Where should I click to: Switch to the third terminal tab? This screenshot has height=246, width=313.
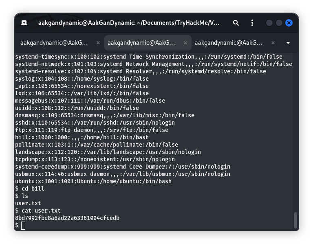tap(228, 43)
